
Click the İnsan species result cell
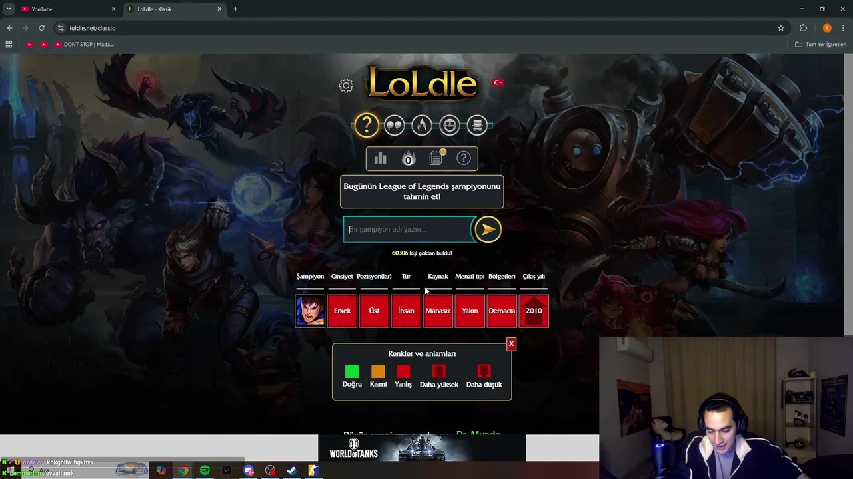(406, 311)
